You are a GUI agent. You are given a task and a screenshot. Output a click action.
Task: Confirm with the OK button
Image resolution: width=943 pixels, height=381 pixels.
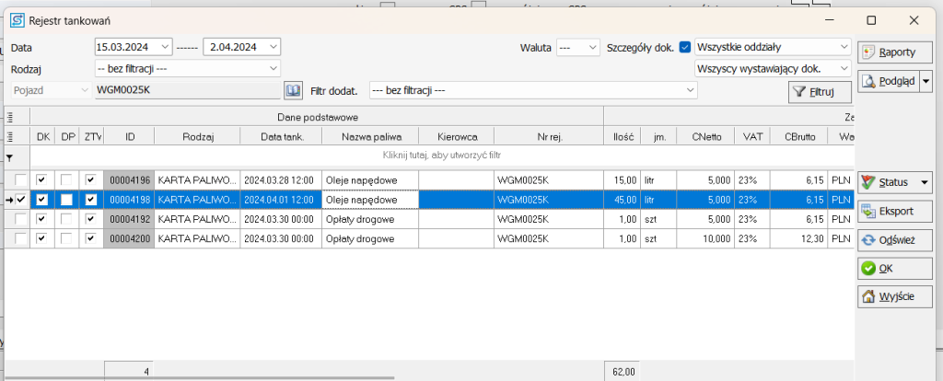click(894, 268)
